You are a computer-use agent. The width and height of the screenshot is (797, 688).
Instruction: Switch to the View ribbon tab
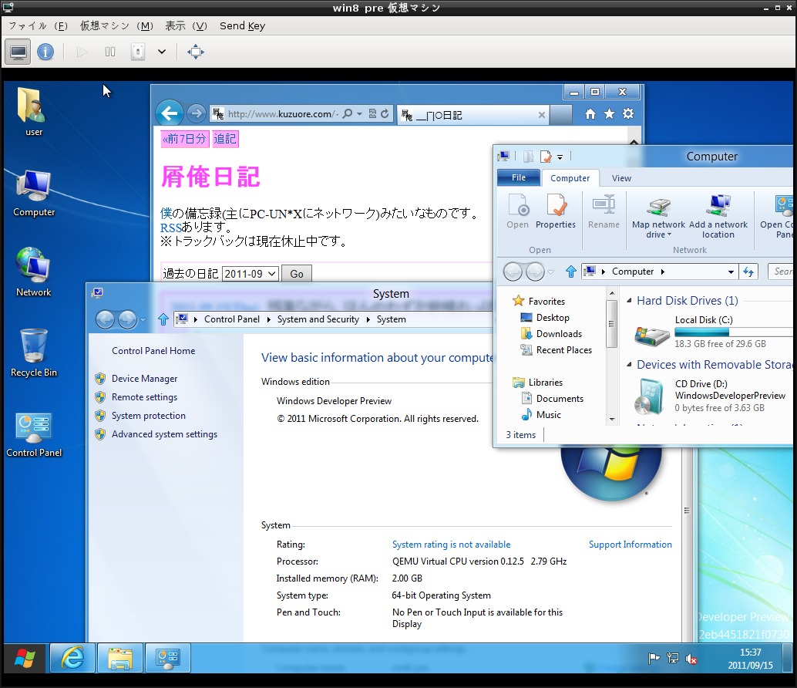tap(621, 178)
